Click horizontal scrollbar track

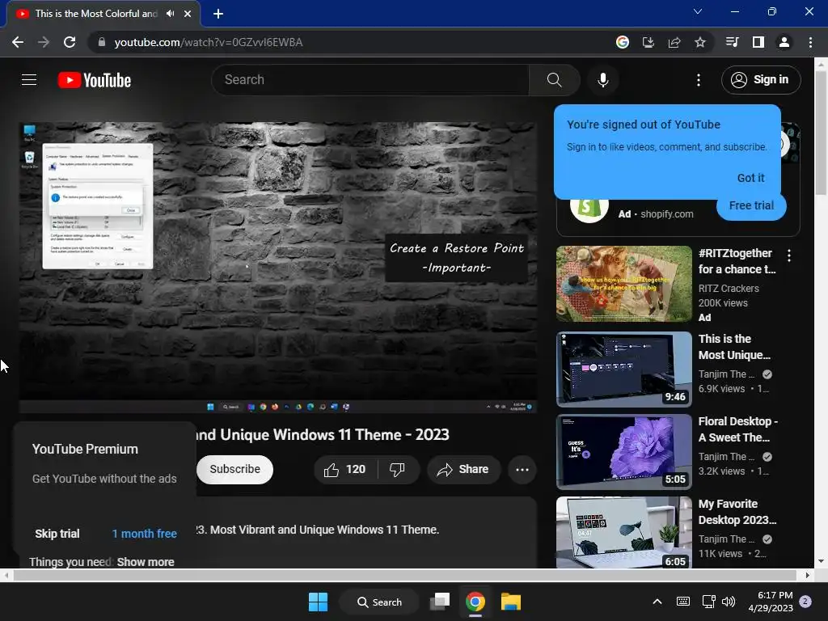click(x=405, y=575)
